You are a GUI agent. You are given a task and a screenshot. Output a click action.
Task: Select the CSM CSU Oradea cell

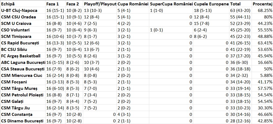click(x=23, y=17)
